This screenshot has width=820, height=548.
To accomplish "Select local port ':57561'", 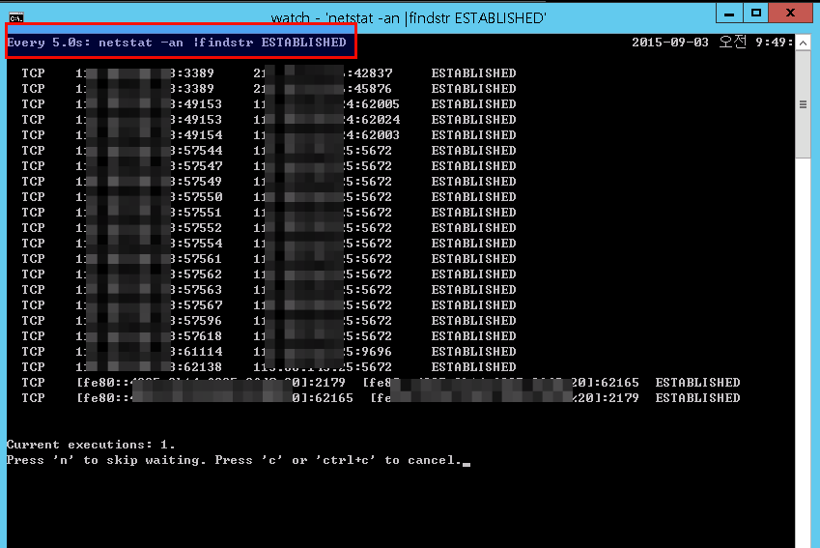I will coord(200,259).
